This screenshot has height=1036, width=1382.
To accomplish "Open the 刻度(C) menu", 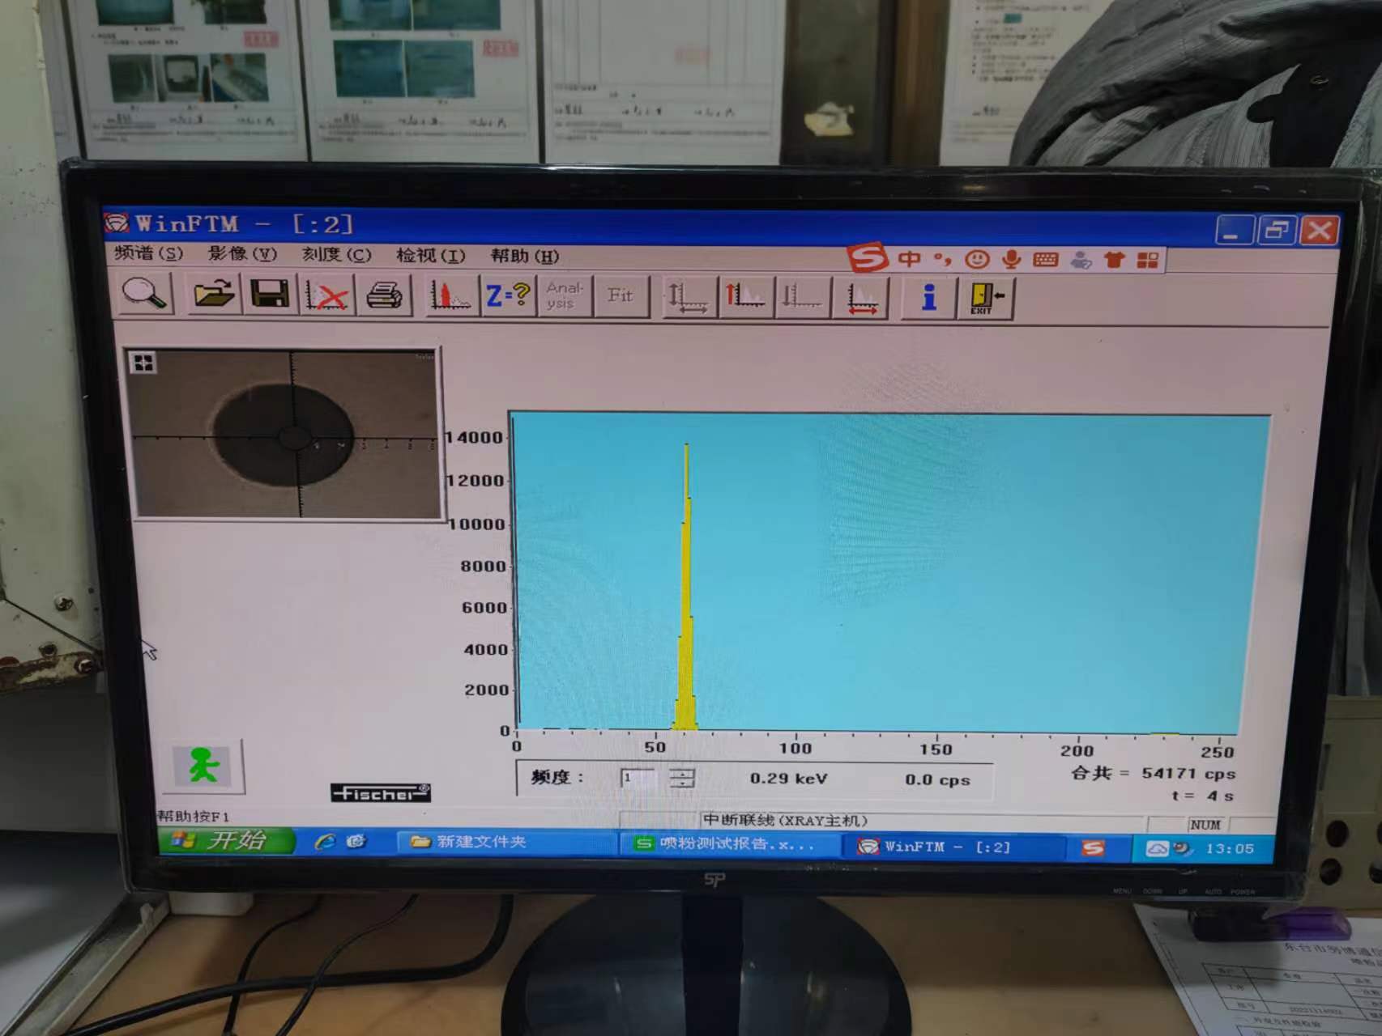I will coord(336,255).
